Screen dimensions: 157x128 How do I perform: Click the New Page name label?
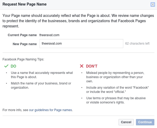[25, 44]
